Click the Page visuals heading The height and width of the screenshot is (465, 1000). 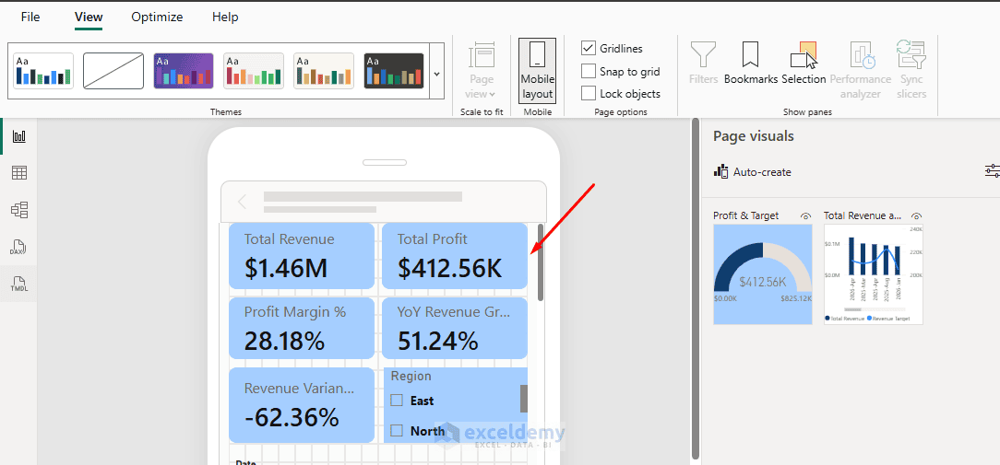coord(753,135)
